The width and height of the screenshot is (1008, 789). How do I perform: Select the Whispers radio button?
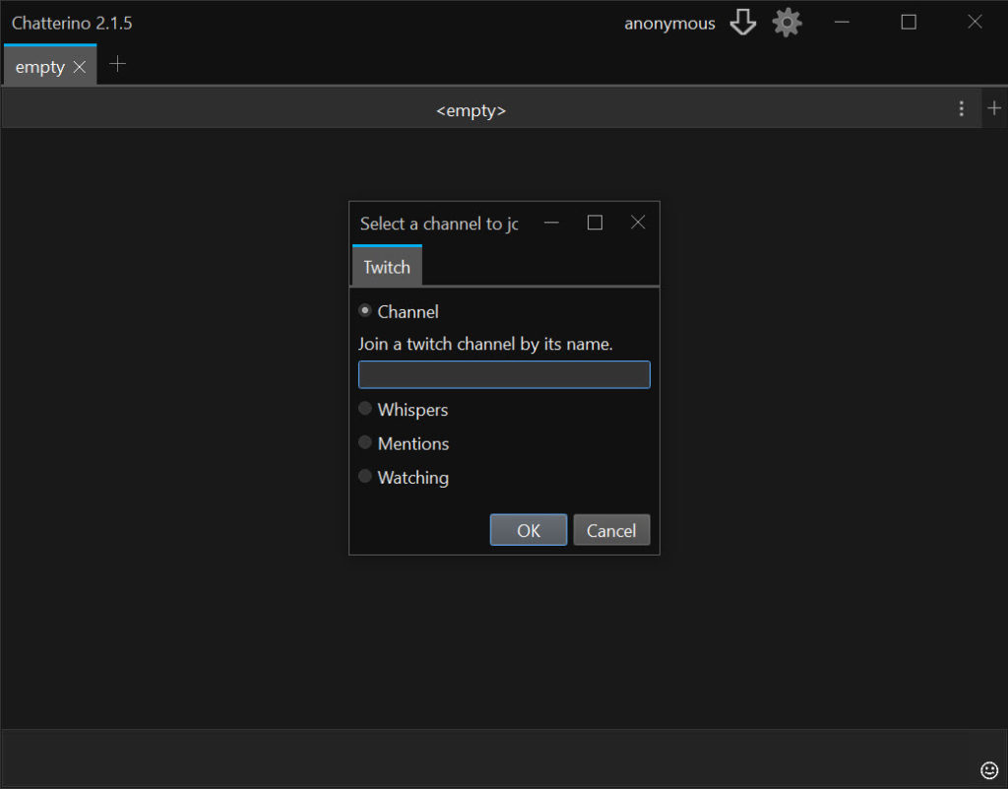point(364,409)
